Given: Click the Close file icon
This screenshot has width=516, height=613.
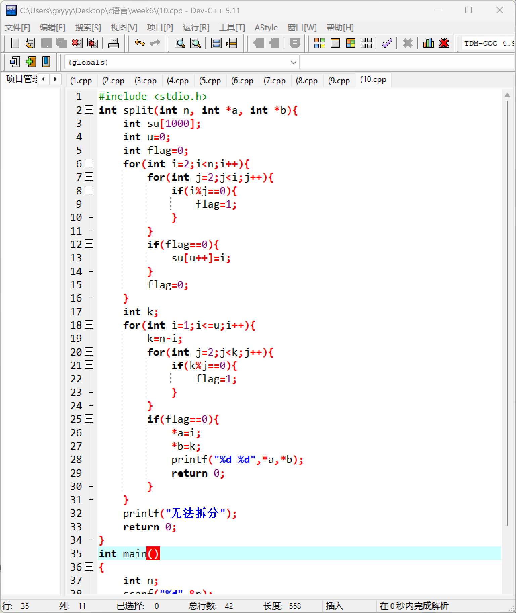Looking at the screenshot, I should (77, 43).
